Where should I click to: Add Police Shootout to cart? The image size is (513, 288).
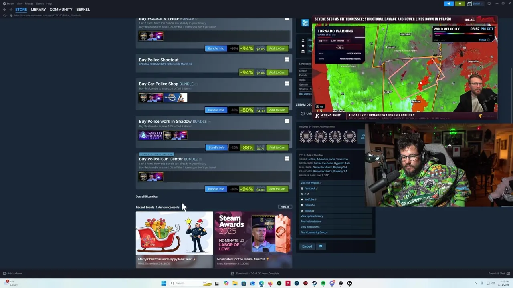(277, 72)
